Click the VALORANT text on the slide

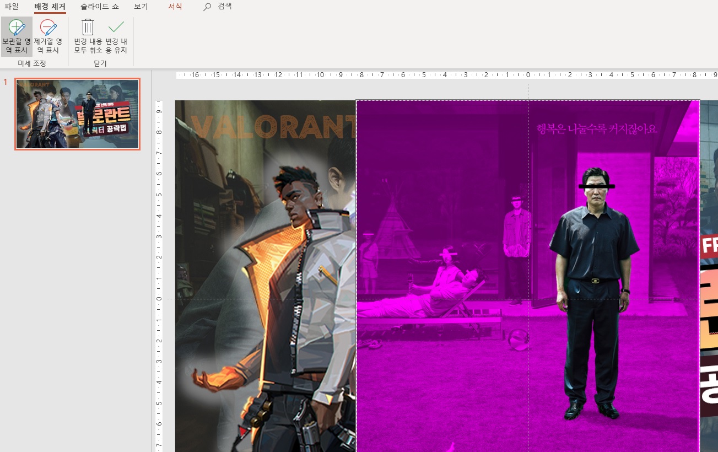[274, 126]
